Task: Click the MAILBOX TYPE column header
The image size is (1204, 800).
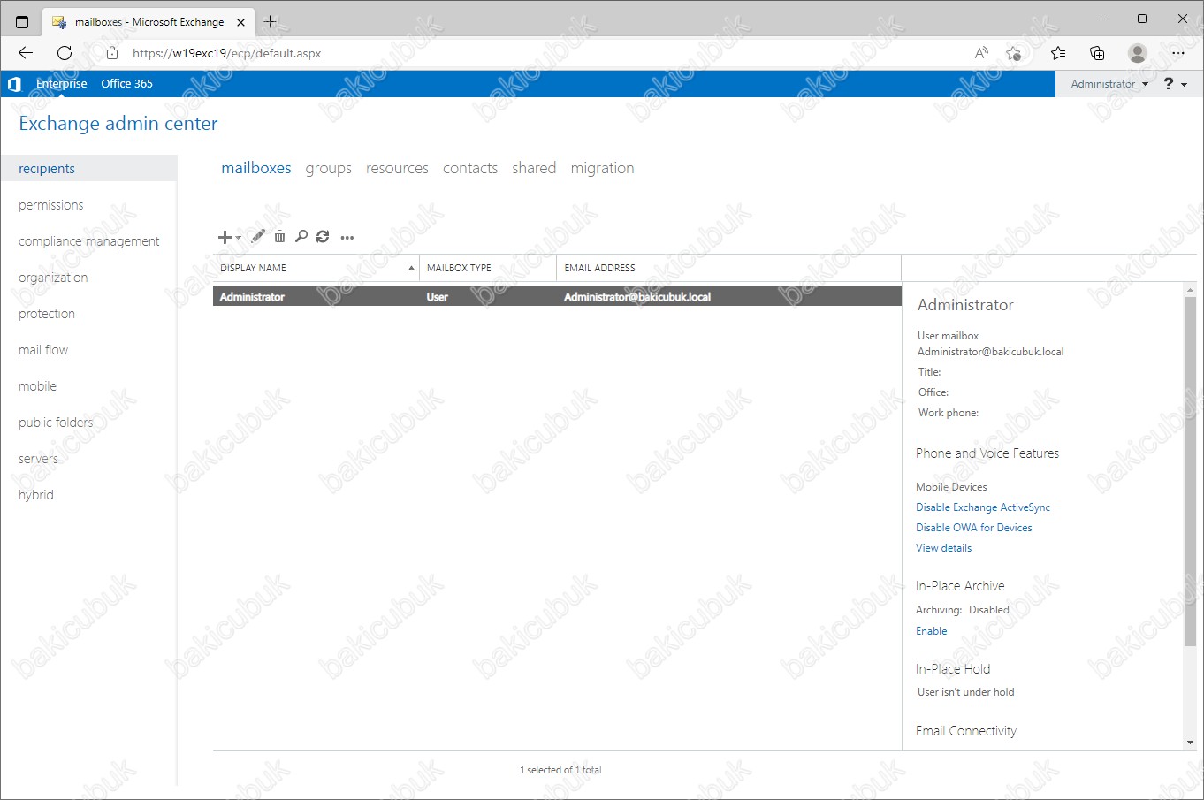Action: click(488, 268)
